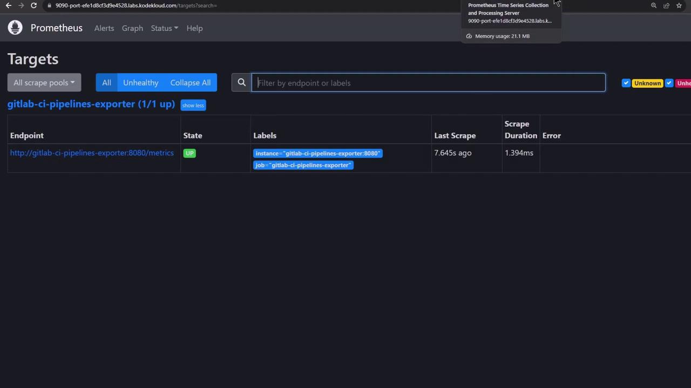
Task: Open the gitlab-ci-pipelines-exporter metrics endpoint link
Action: (x=92, y=153)
